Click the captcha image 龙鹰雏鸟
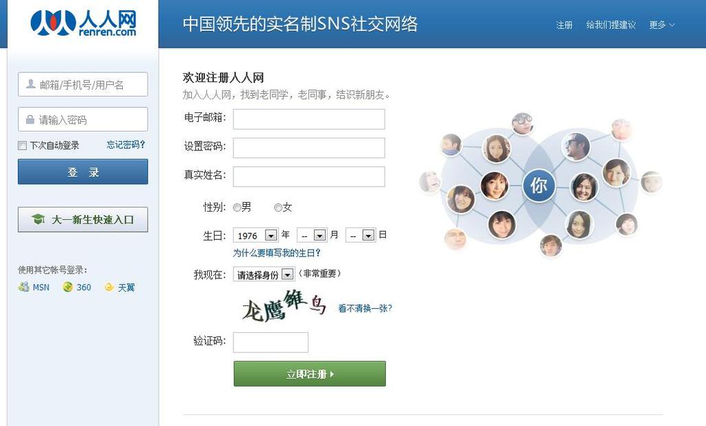The image size is (706, 426). [x=284, y=306]
